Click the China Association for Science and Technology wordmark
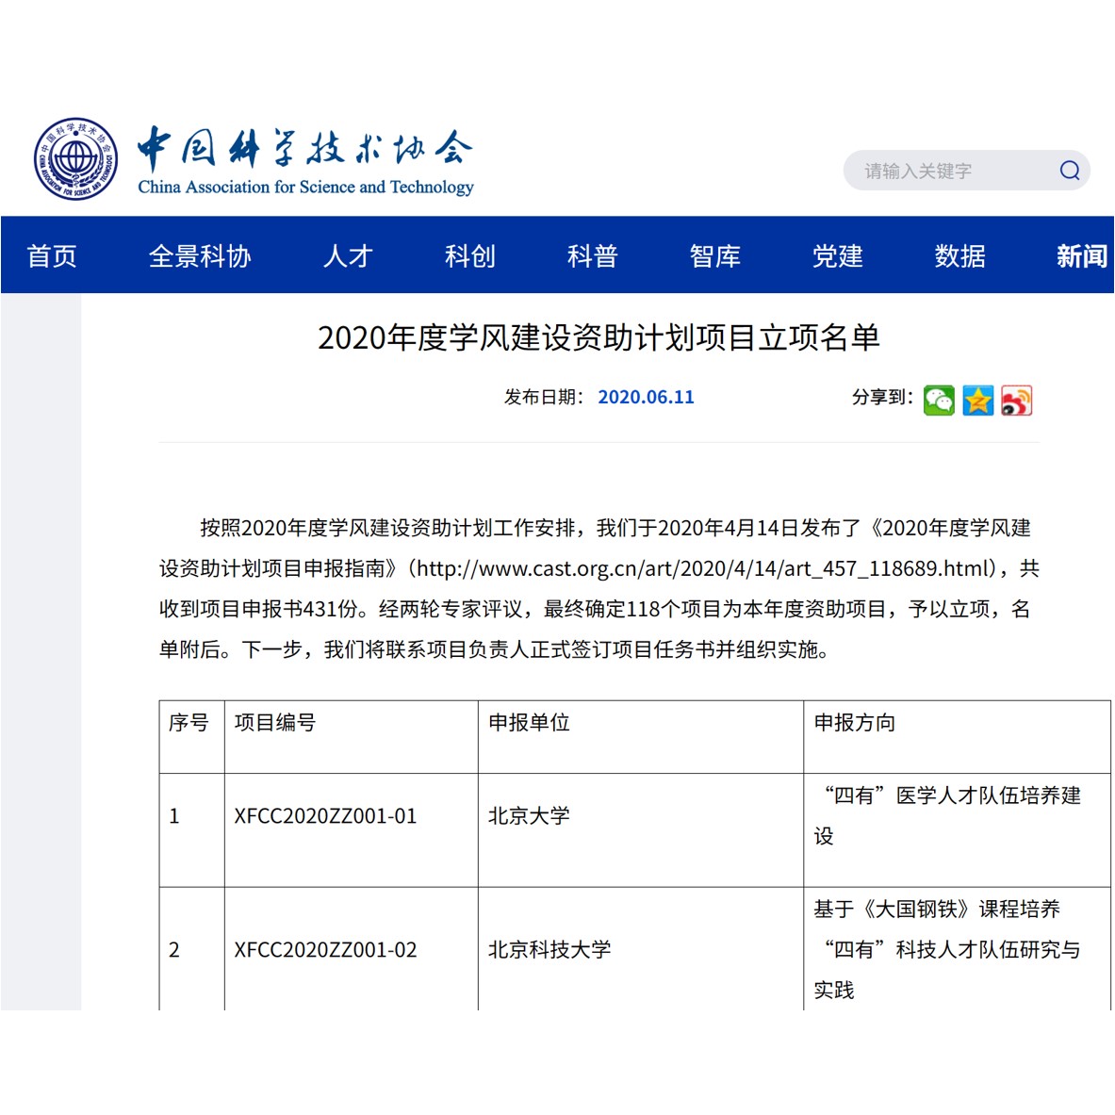The height and width of the screenshot is (1115, 1115). coord(305,162)
